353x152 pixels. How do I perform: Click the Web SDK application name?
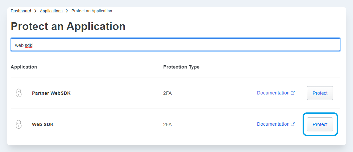pos(43,124)
